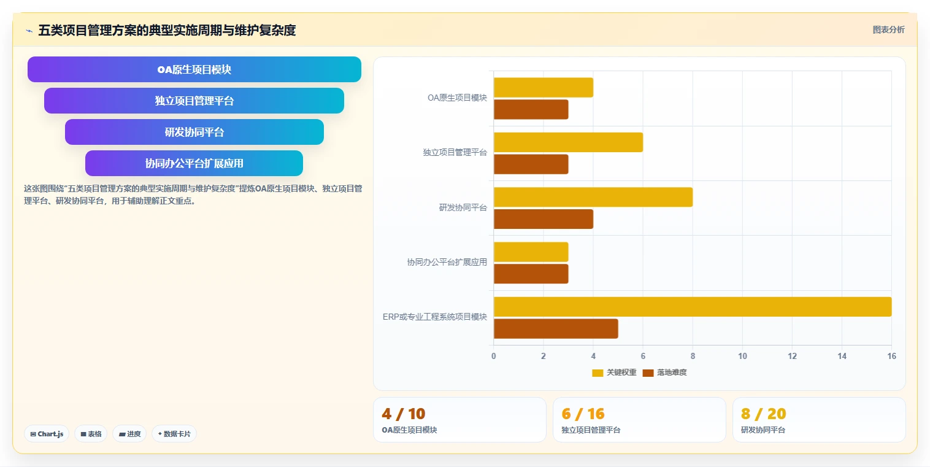930x467 pixels.
Task: Click the brown bar for OA原生项目模块
Action: [531, 109]
